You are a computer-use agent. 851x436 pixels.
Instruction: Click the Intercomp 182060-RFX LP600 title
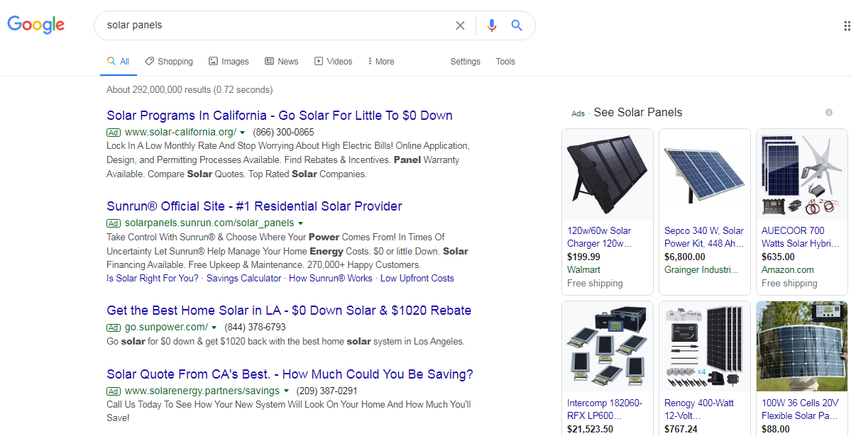605,410
